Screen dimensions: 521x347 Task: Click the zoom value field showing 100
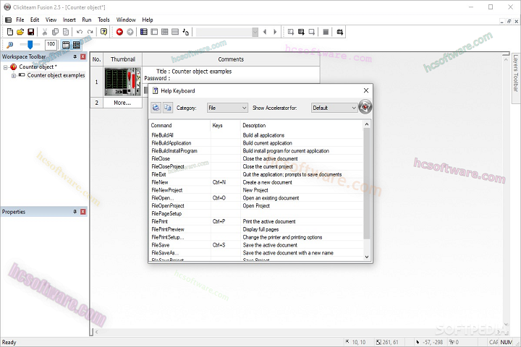pyautogui.click(x=51, y=45)
